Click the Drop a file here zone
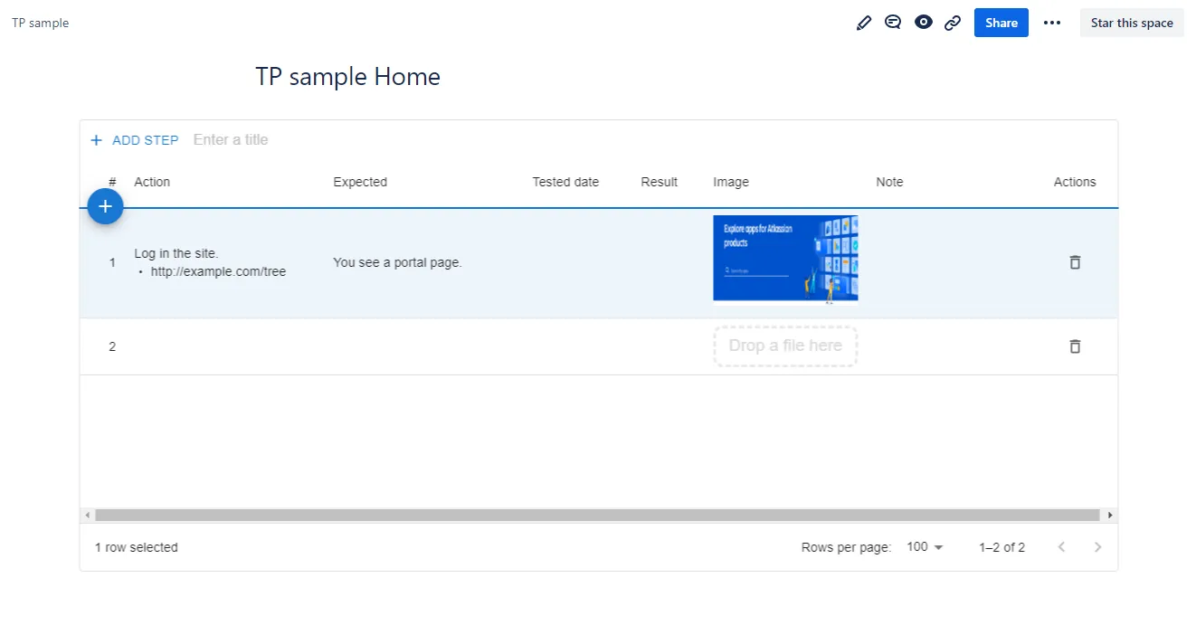Image resolution: width=1196 pixels, height=644 pixels. pyautogui.click(x=785, y=346)
